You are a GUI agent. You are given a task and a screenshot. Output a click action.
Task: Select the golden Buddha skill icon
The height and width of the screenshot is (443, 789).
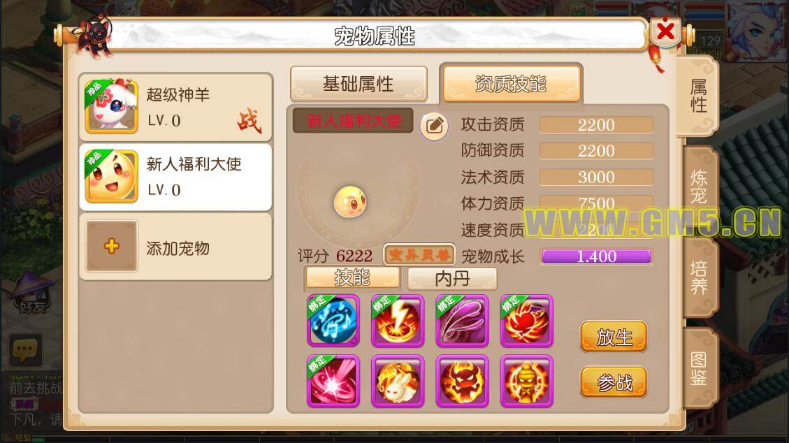(x=526, y=381)
